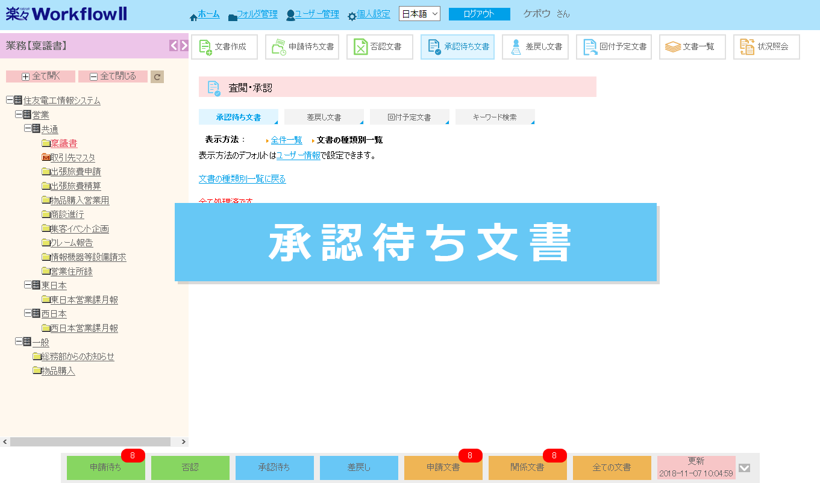
Task: Click 承認待ち button in bottom bar
Action: 275,467
